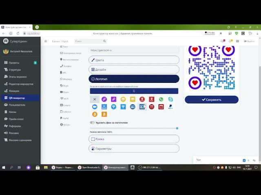The width and height of the screenshot is (261, 195).
Task: Click the Чат panel at bottom
Action: coord(225,160)
